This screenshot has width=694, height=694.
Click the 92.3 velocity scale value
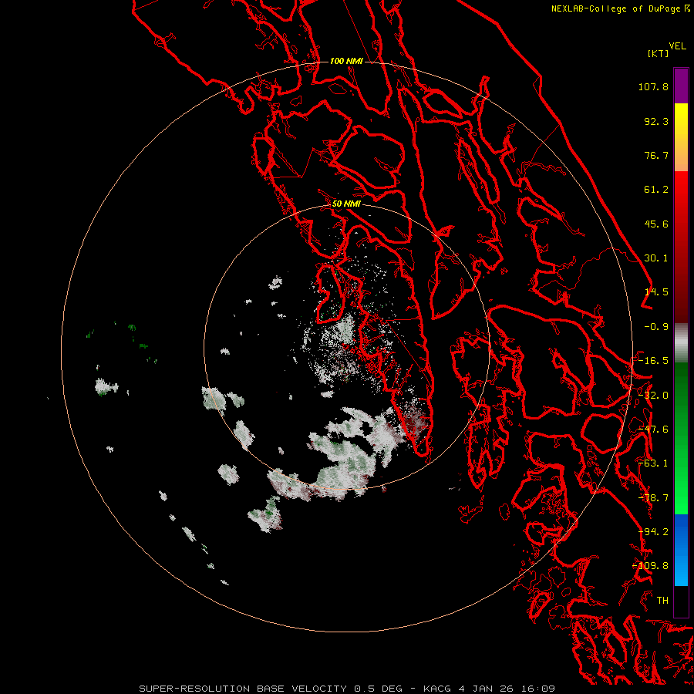point(656,121)
